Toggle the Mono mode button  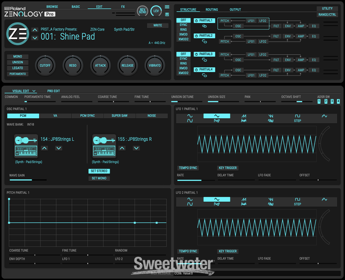click(17, 57)
